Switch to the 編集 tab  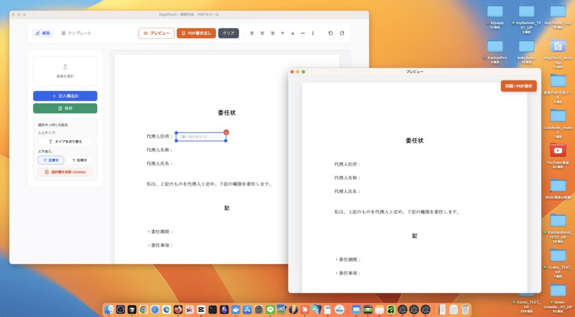(x=43, y=33)
